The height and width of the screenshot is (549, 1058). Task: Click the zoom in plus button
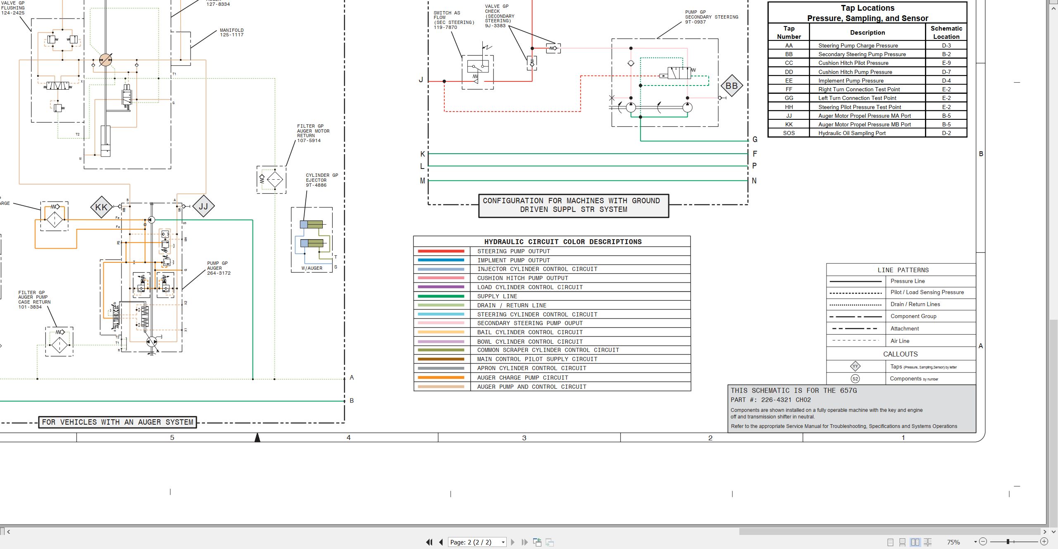point(1044,542)
